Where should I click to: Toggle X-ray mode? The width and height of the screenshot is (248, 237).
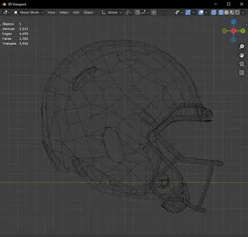pyautogui.click(x=214, y=13)
